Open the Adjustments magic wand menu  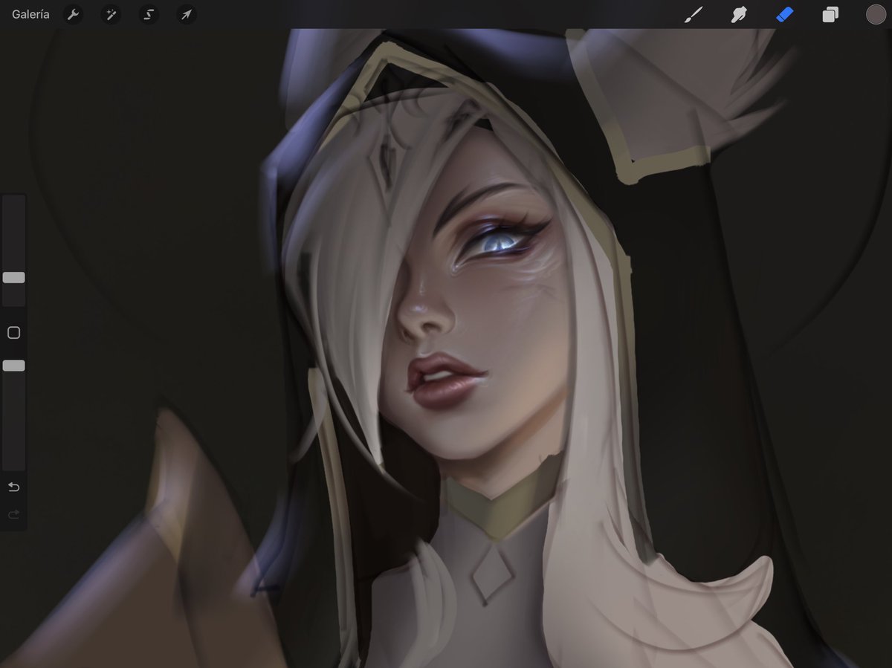pos(111,14)
